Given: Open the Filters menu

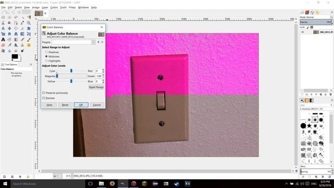Looking at the screenshot, I should pyautogui.click(x=72, y=7).
